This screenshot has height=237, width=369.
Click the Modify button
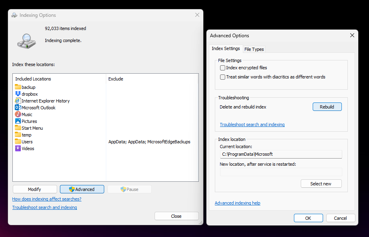[x=35, y=189]
